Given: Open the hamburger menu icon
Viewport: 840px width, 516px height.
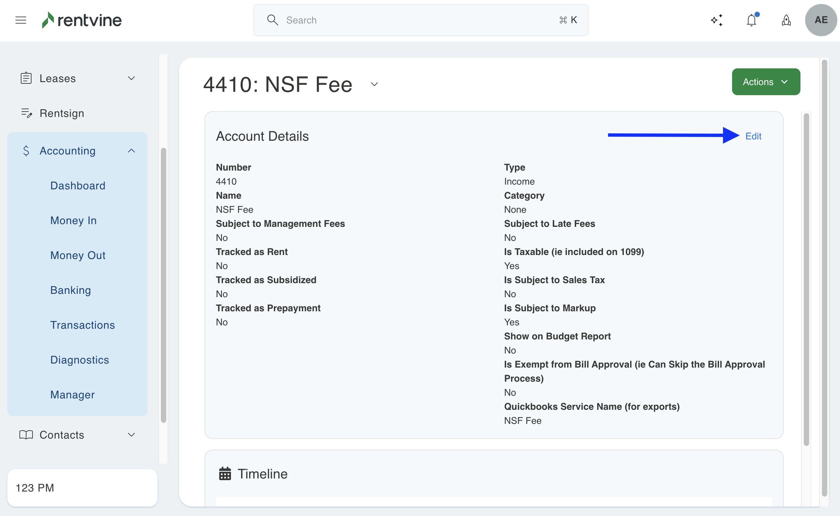Looking at the screenshot, I should [21, 20].
